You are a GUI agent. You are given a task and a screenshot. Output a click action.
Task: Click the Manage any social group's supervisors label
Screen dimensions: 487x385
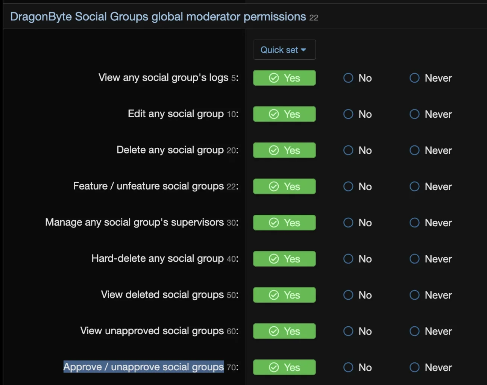134,222
